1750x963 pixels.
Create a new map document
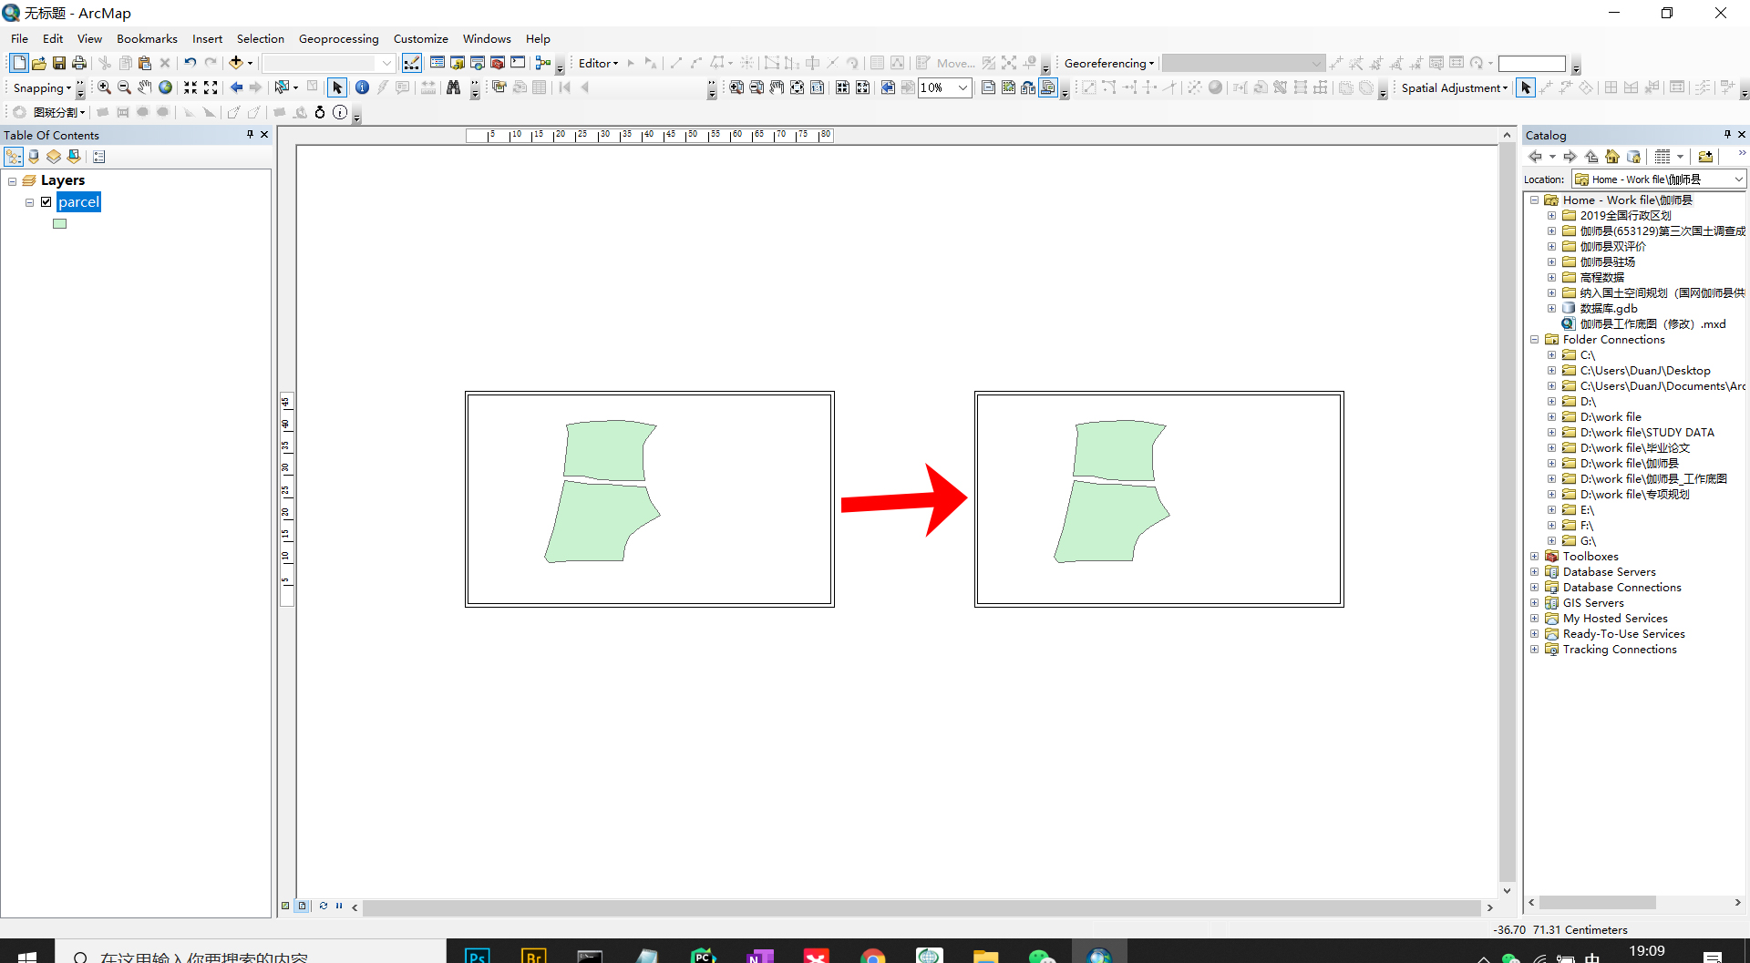(19, 63)
